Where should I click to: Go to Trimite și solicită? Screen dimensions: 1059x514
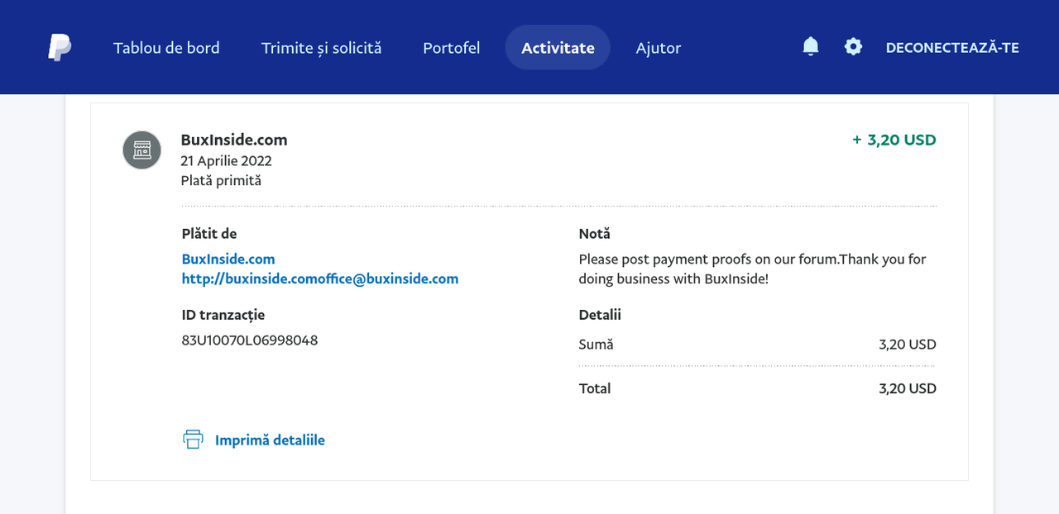[321, 48]
